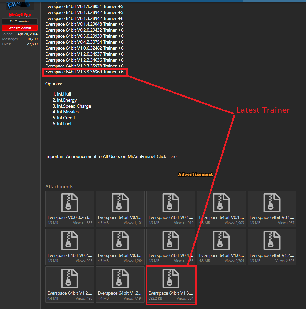Select line Everspace 64bit V0.1.4.29048 Trainer +6
Screen dimensions: 306x309
tap(84, 24)
